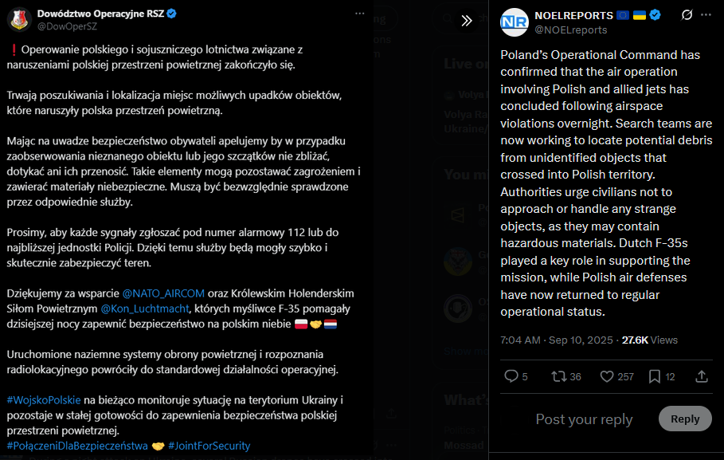The height and width of the screenshot is (460, 724).
Task: Repost the NOELREPORTS tweet with 36 reposts
Action: point(558,376)
